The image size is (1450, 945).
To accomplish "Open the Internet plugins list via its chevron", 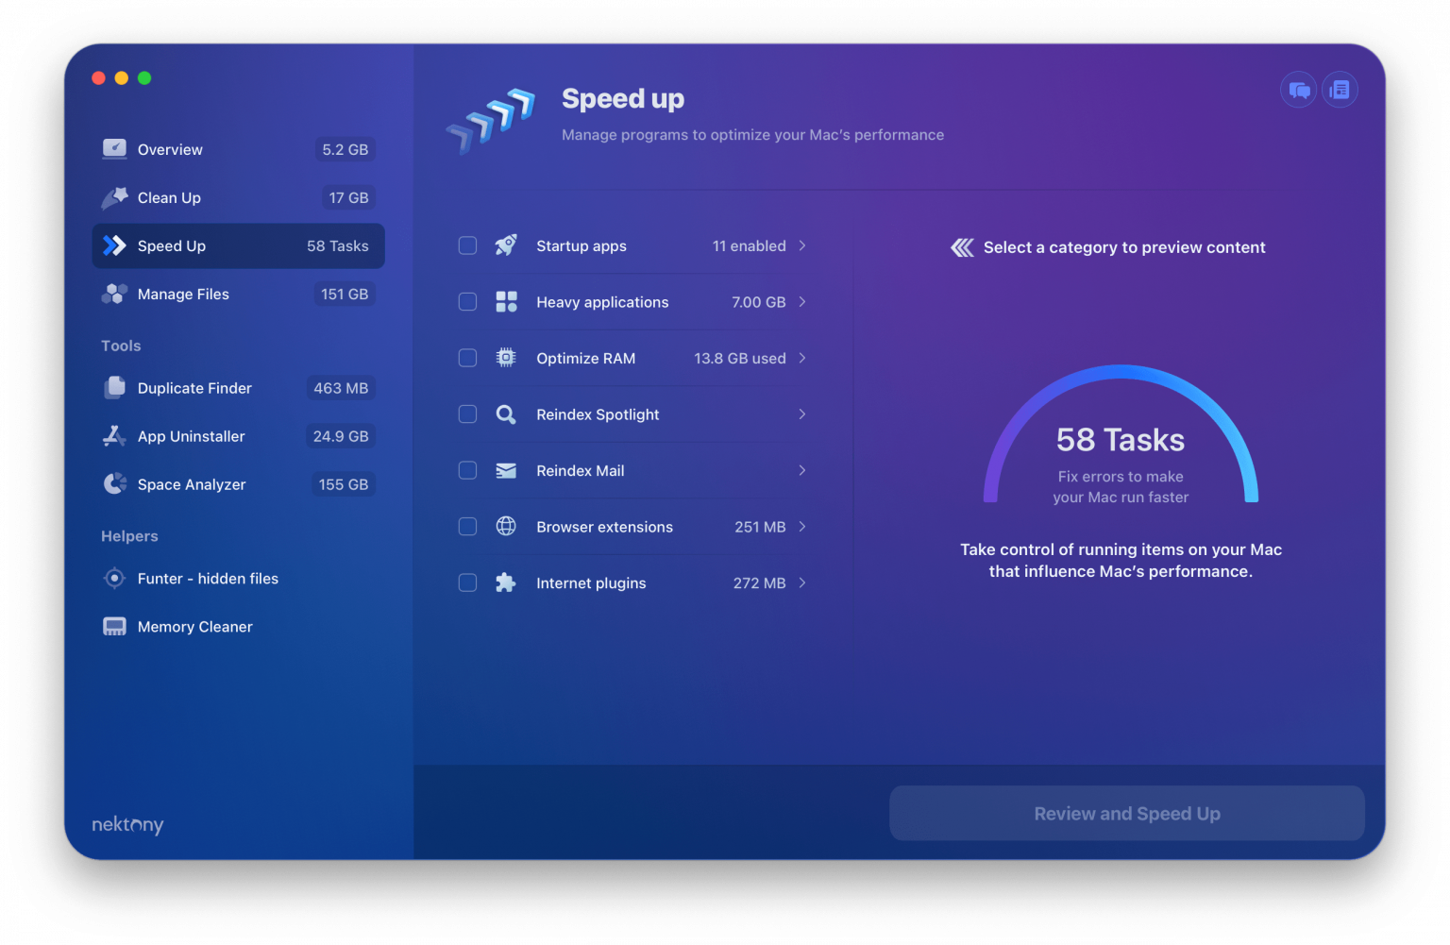I will pos(802,582).
